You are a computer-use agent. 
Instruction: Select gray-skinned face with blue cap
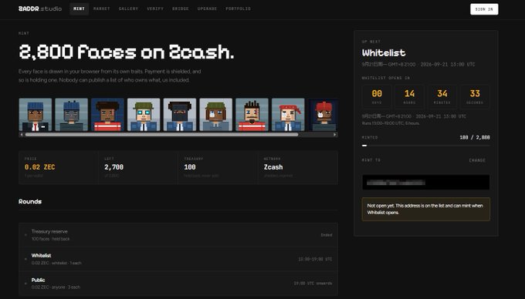[71, 115]
